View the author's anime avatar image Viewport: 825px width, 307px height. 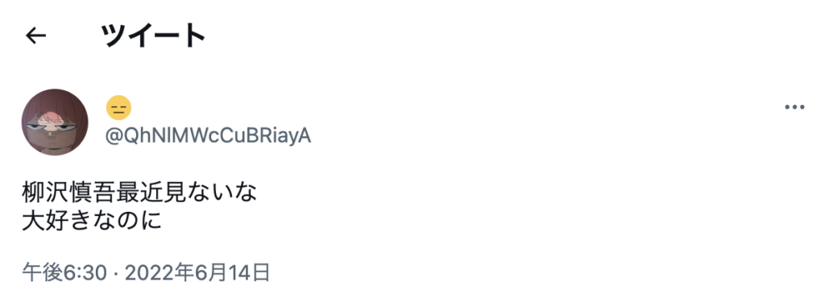[55, 122]
